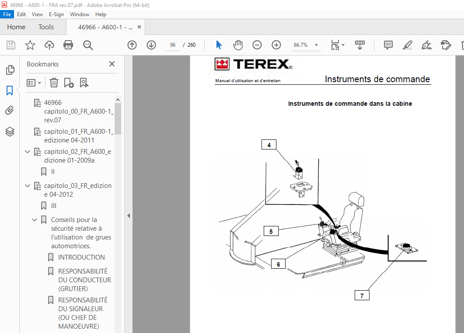Image resolution: width=464 pixels, height=333 pixels.
Task: Open the zoom level dropdown arrow
Action: pyautogui.click(x=316, y=45)
